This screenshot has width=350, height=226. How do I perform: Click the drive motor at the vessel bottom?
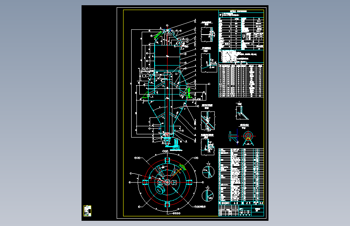pyautogui.click(x=176, y=144)
